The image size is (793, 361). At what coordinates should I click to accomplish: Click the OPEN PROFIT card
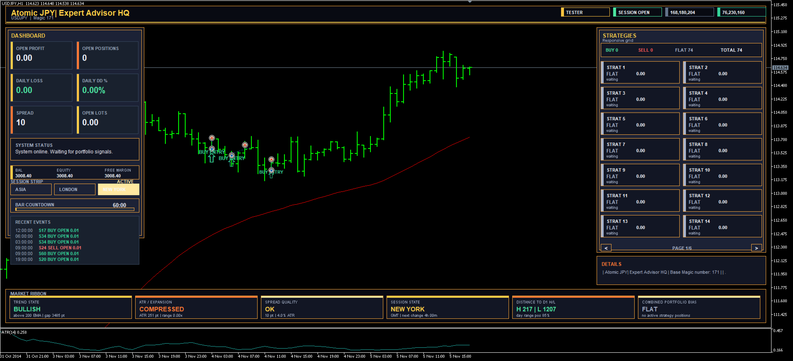[42, 55]
